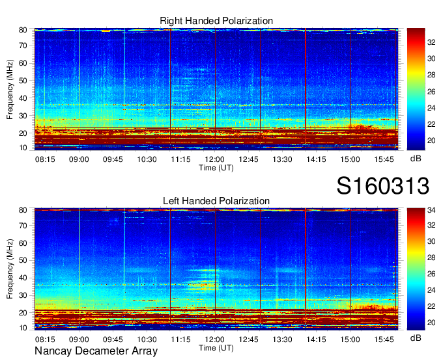
Task: Click the Left Handed spectrogram image
Action: (216, 269)
